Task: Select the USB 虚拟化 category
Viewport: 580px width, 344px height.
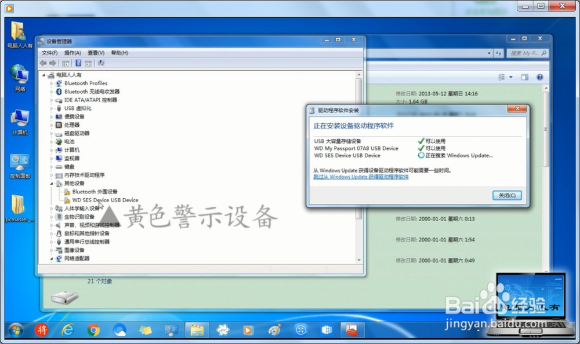Action: coord(78,108)
